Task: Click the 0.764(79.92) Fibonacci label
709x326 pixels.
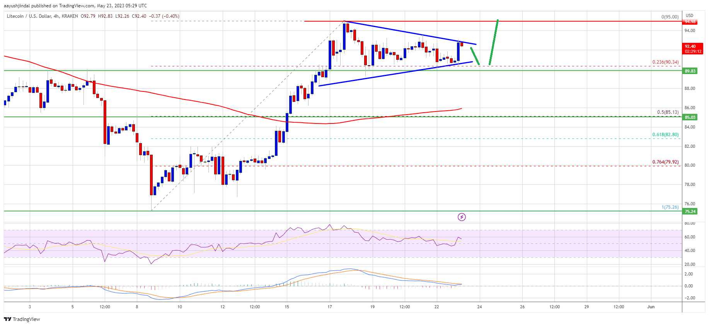Action: pyautogui.click(x=665, y=162)
